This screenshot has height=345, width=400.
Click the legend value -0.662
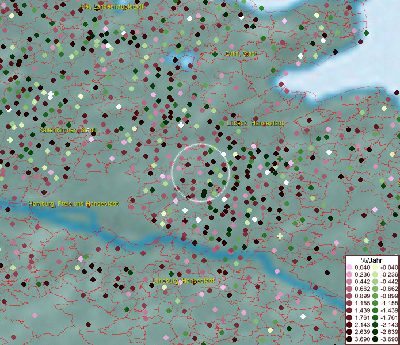tap(389, 289)
